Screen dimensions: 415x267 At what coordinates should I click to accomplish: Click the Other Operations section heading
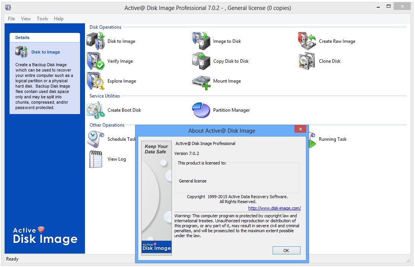click(x=107, y=125)
